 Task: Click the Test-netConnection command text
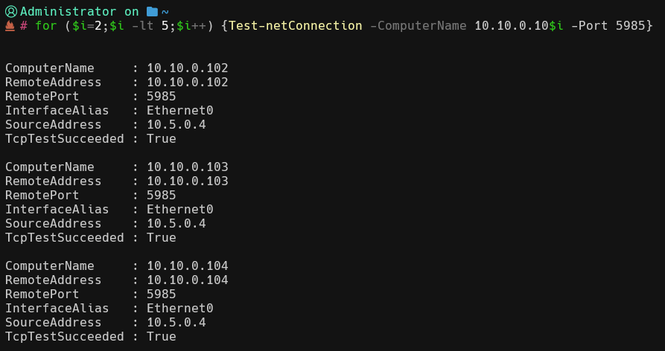pos(296,26)
